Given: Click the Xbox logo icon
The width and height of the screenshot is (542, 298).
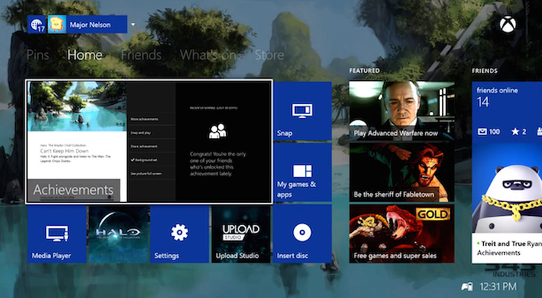Looking at the screenshot, I should coord(507,24).
